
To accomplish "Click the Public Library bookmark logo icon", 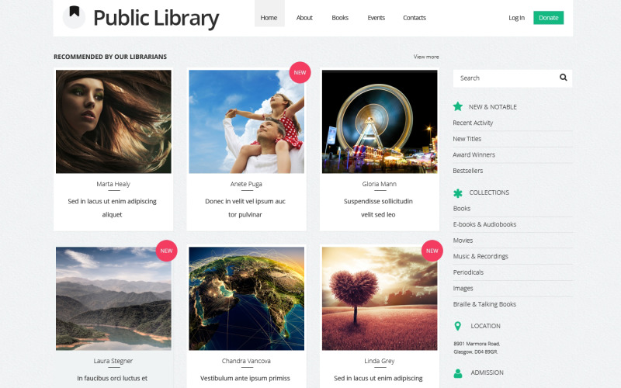I will pyautogui.click(x=74, y=16).
